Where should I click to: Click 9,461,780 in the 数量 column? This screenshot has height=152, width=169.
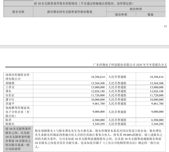pyautogui.click(x=157, y=104)
